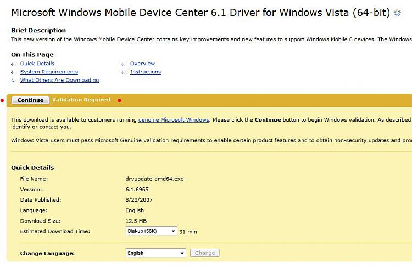Image resolution: width=412 pixels, height=268 pixels.
Task: Select the published date 8/20/2007
Action: 139,200
